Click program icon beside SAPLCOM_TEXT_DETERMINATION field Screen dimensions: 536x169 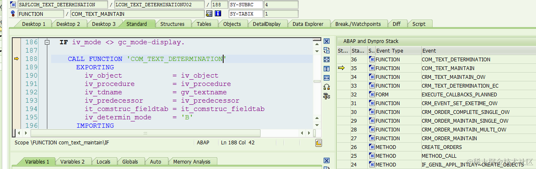click(13, 5)
